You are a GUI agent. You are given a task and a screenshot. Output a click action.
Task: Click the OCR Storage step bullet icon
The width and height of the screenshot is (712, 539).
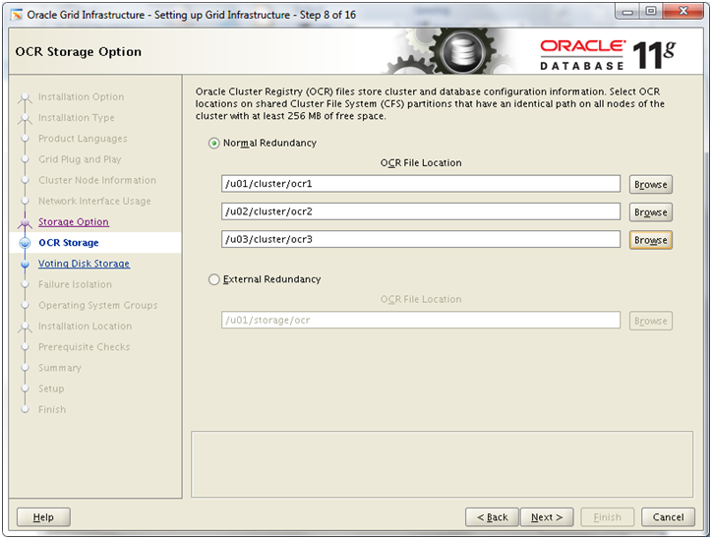click(25, 243)
